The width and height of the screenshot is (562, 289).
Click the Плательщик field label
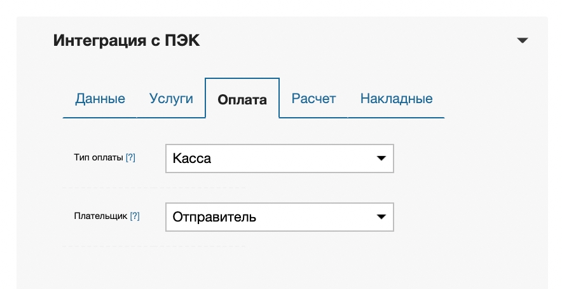click(x=101, y=216)
